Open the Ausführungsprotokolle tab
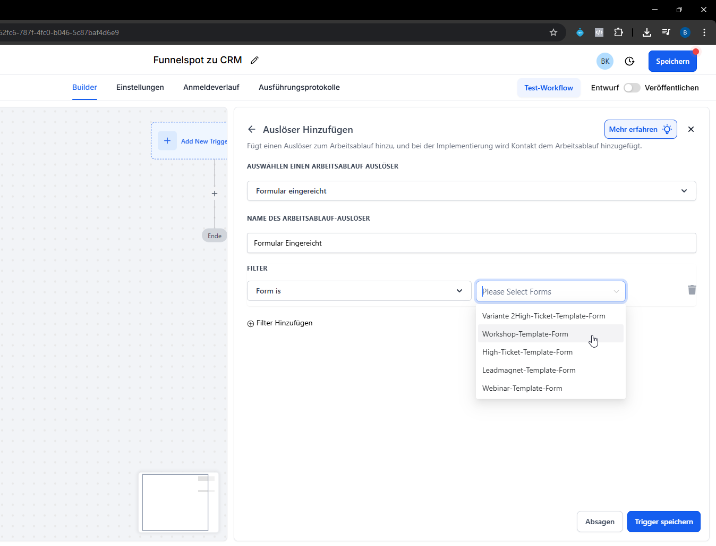Screen dimensions: 716x546 pos(299,87)
